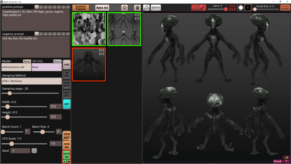This screenshot has height=164, width=291.
Task: Select first positive prompt preset slot
Action: click(36, 7)
